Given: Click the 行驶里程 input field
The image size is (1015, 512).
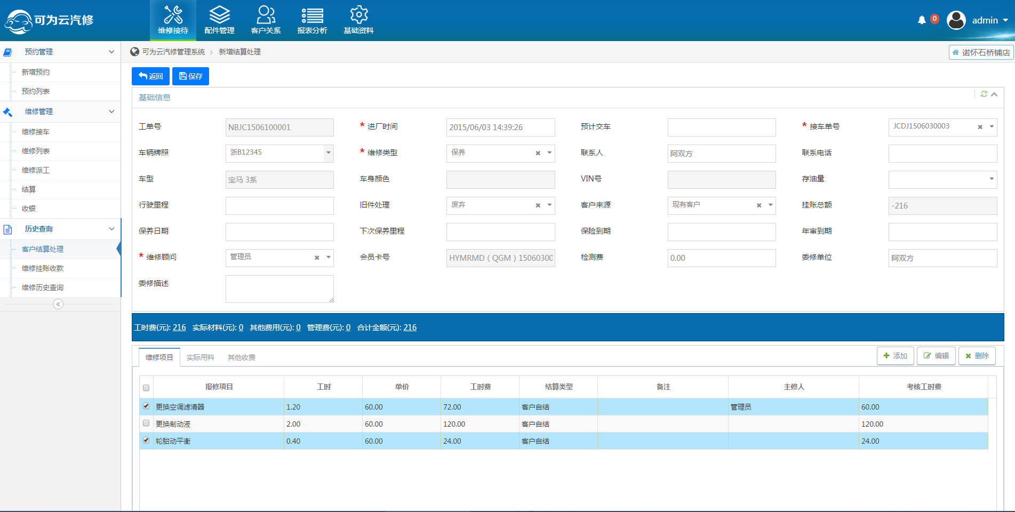Looking at the screenshot, I should (279, 205).
